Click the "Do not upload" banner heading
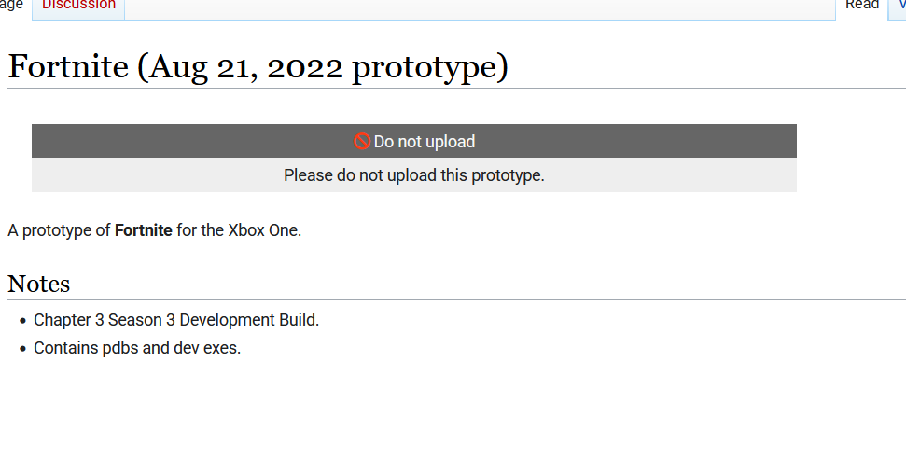 [425, 142]
